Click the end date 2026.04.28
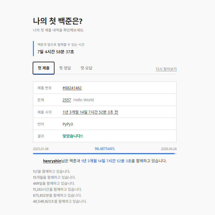 [169, 149]
